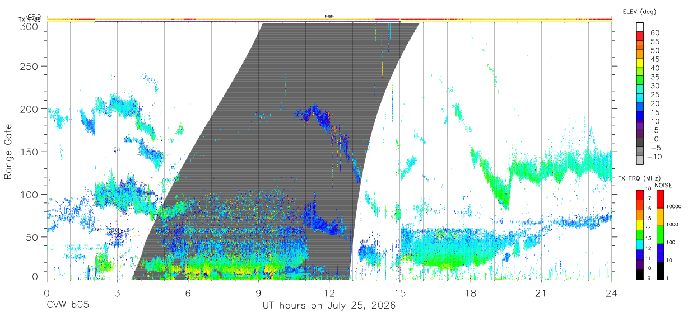Click the "−10" label on ELEV color bar
The height and width of the screenshot is (317, 688).
[x=654, y=157]
